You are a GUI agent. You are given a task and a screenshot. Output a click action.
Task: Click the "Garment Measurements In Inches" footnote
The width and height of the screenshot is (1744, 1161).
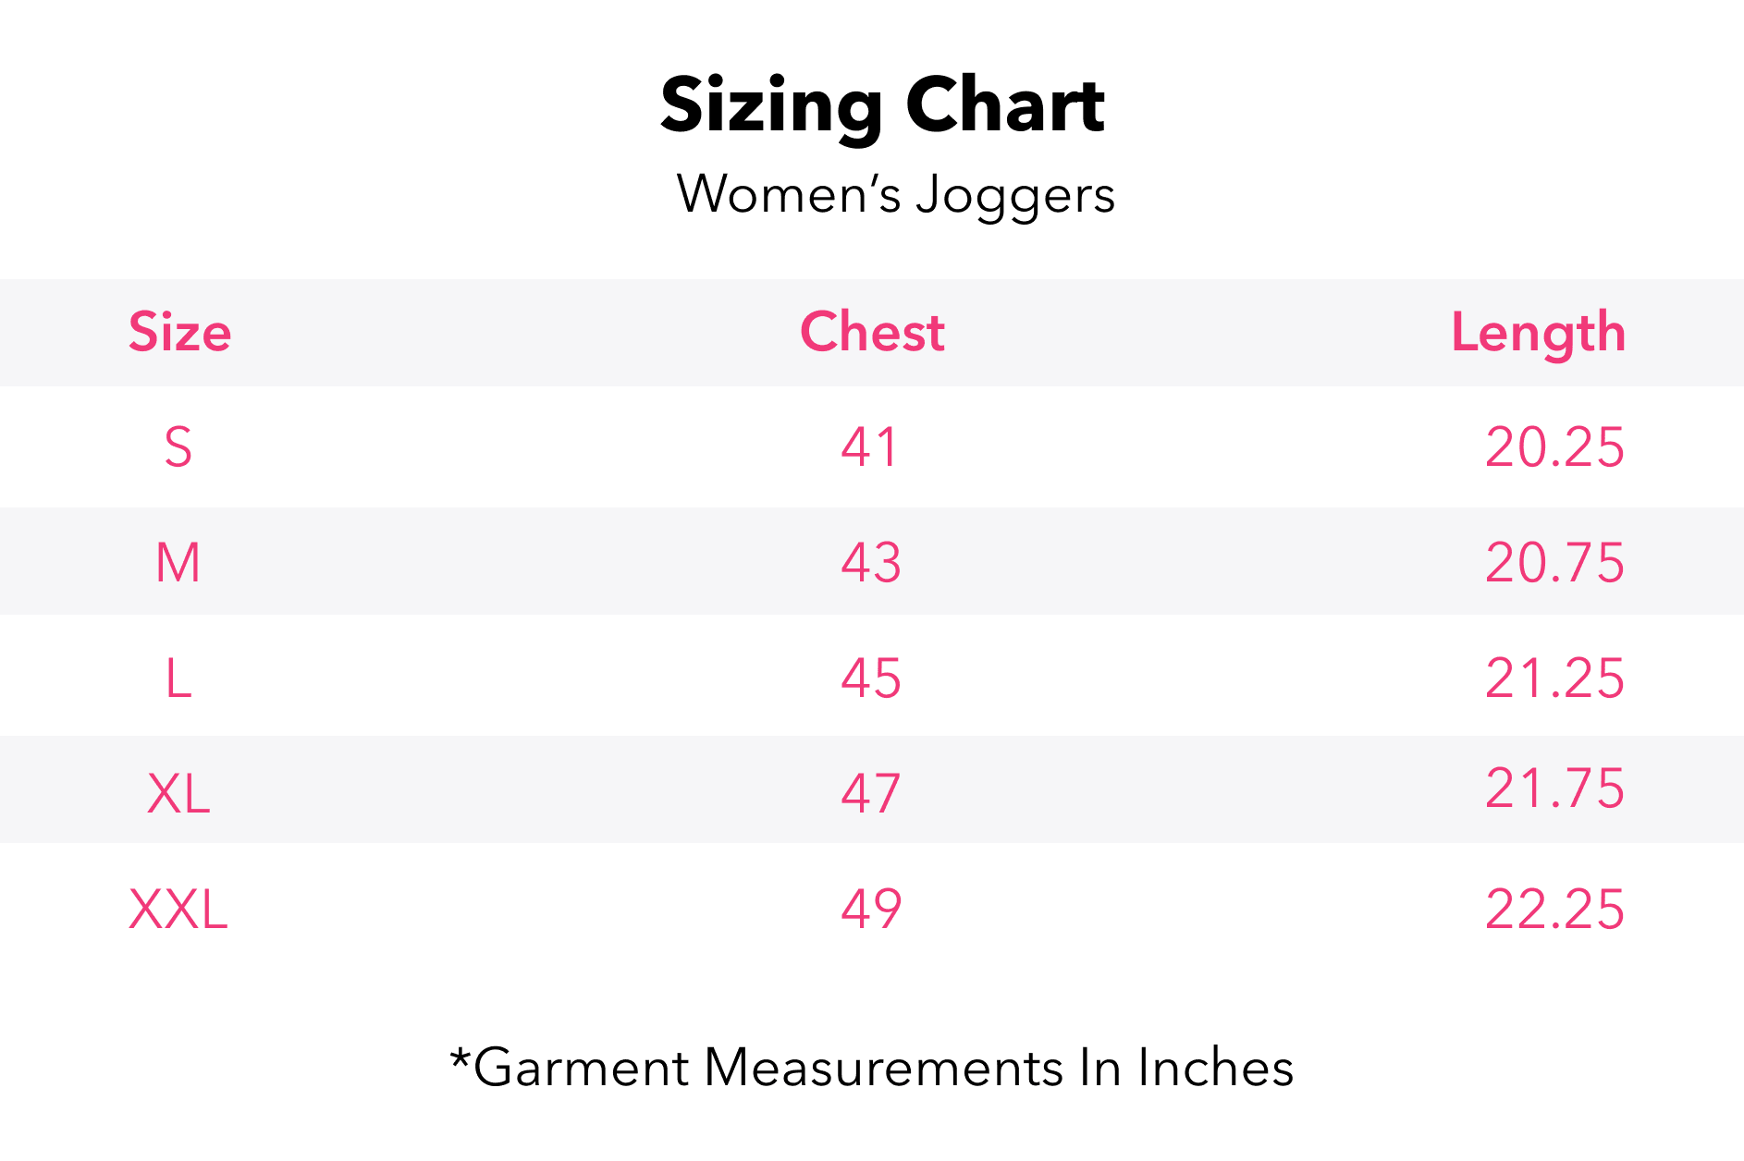tap(871, 1068)
